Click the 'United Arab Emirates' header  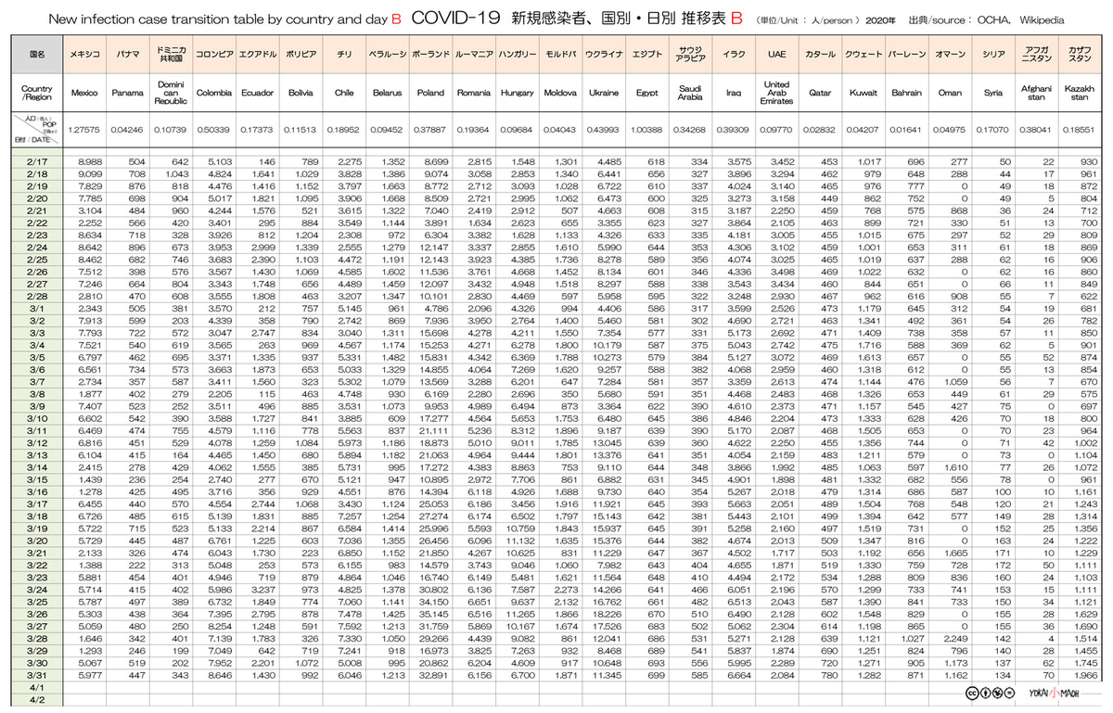(x=776, y=94)
